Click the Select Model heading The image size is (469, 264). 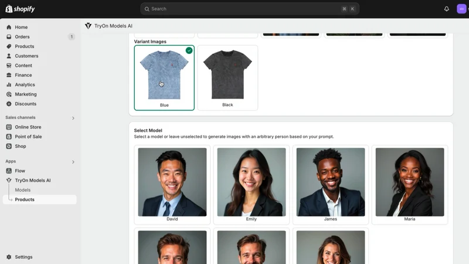148,130
